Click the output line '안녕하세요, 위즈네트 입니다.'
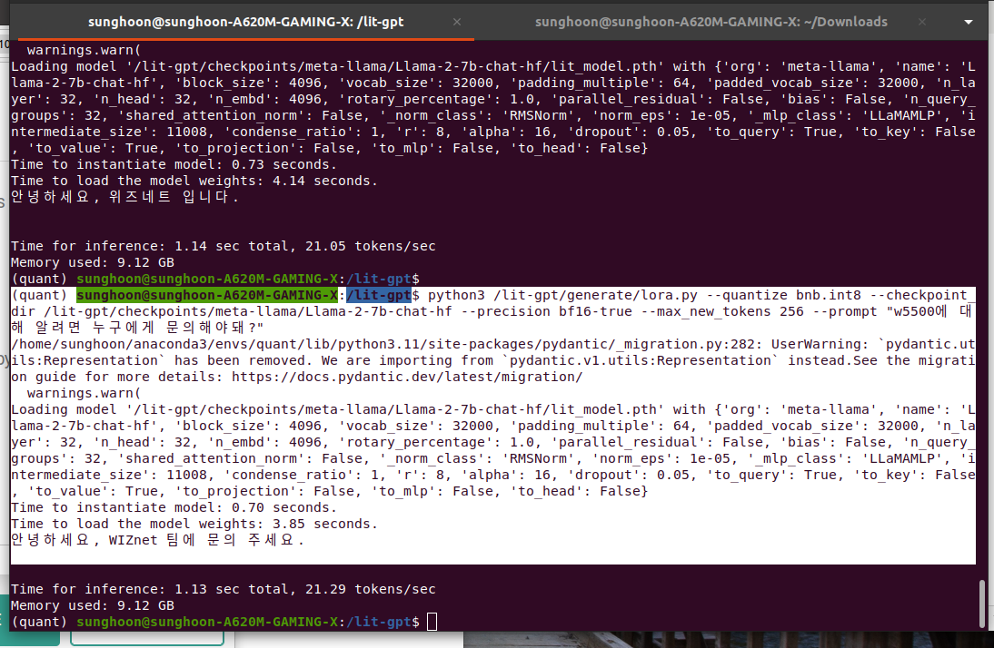 tap(124, 197)
